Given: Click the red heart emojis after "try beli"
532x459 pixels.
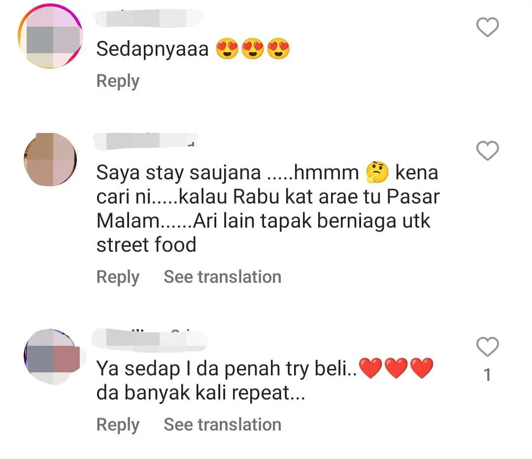Looking at the screenshot, I should pyautogui.click(x=397, y=369).
